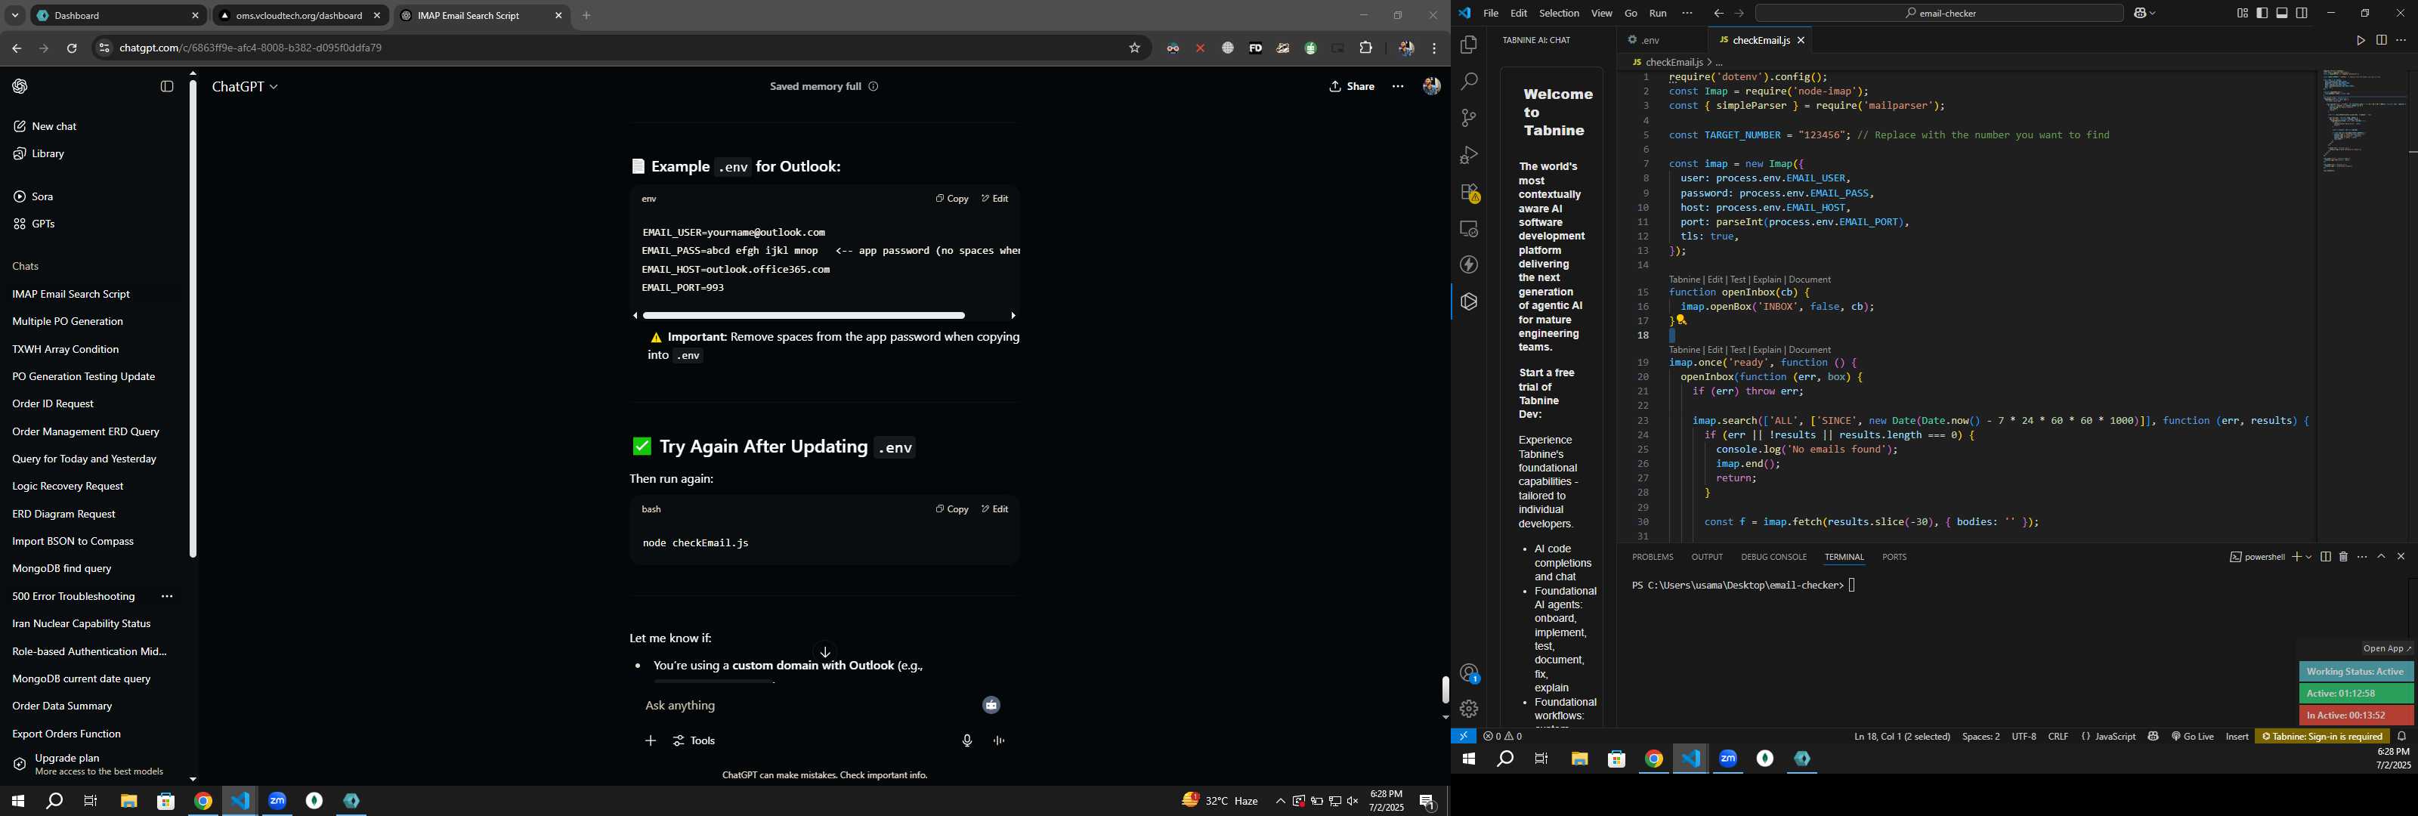Open Extensions view in VS Code activity bar
This screenshot has height=816, width=2418.
pos(1469,193)
